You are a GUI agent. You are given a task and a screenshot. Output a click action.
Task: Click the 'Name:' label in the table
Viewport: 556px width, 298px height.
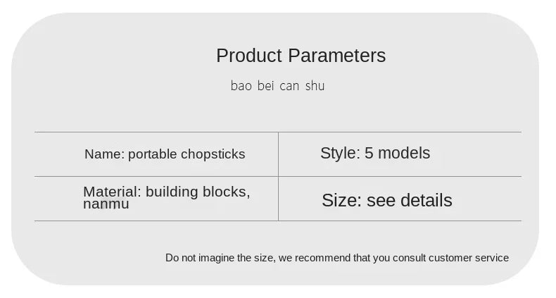point(104,154)
